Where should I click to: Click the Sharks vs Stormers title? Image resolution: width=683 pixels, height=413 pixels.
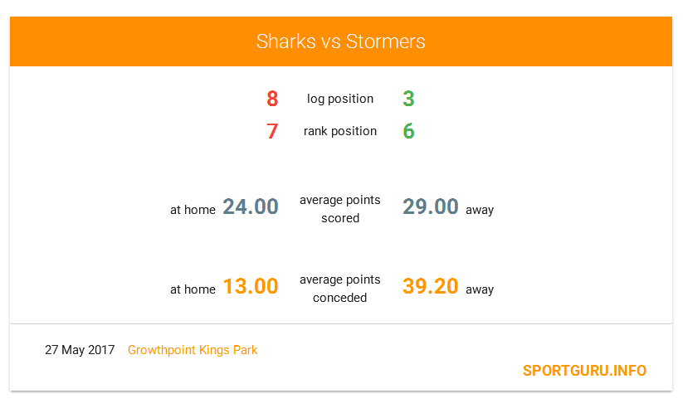(x=340, y=41)
